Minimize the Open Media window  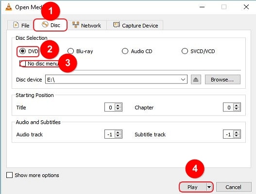[202, 7]
